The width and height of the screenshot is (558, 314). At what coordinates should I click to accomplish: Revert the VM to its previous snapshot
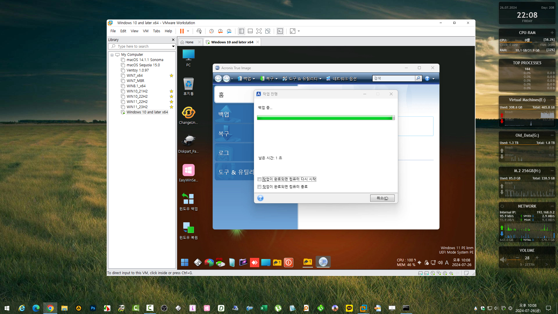pos(220,31)
